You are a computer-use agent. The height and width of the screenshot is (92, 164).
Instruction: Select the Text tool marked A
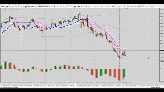107,7
